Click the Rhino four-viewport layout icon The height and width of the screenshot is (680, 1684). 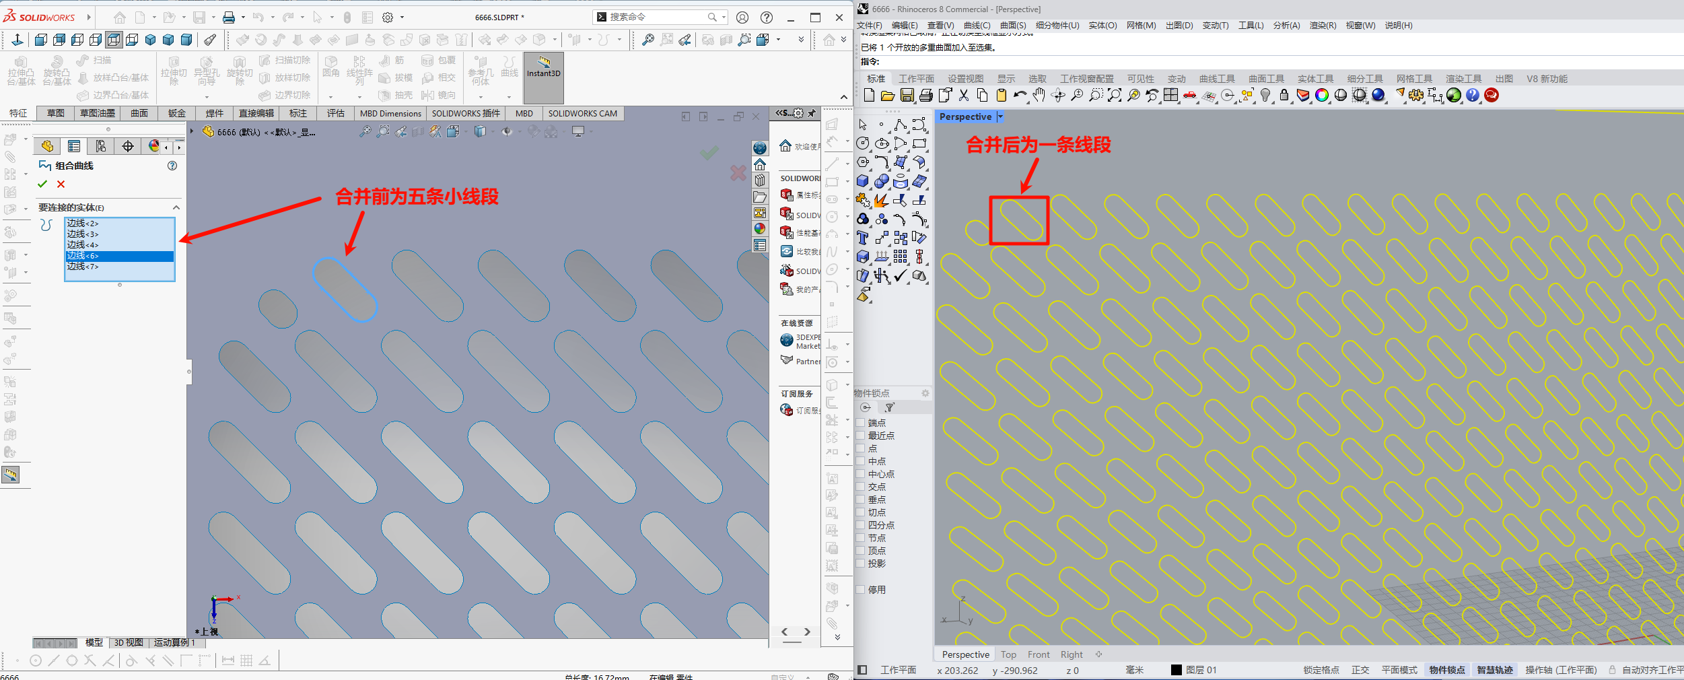coord(1171,96)
